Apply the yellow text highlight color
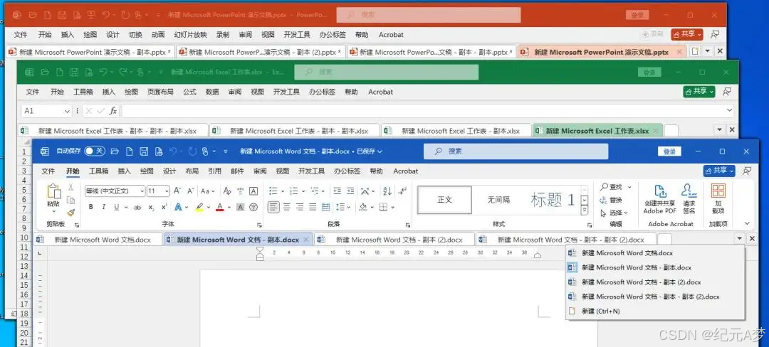Viewport: 769px width, 347px height. (199, 207)
